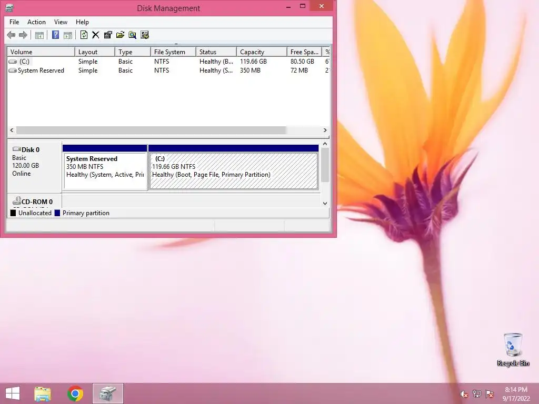Open the Action menu
Viewport: 539px width, 404px height.
[x=36, y=22]
